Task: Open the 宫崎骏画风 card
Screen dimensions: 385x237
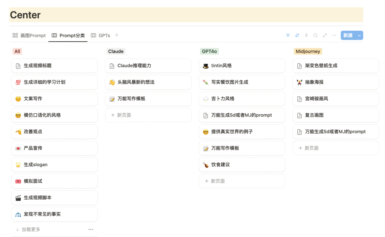Action: point(336,99)
